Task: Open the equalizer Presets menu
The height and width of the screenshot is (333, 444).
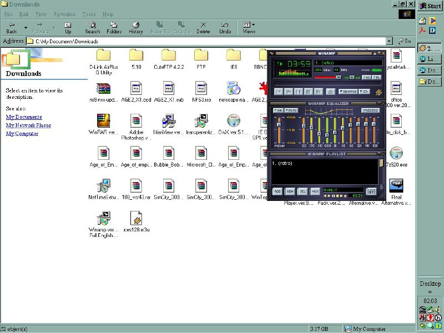Action: tap(370, 110)
